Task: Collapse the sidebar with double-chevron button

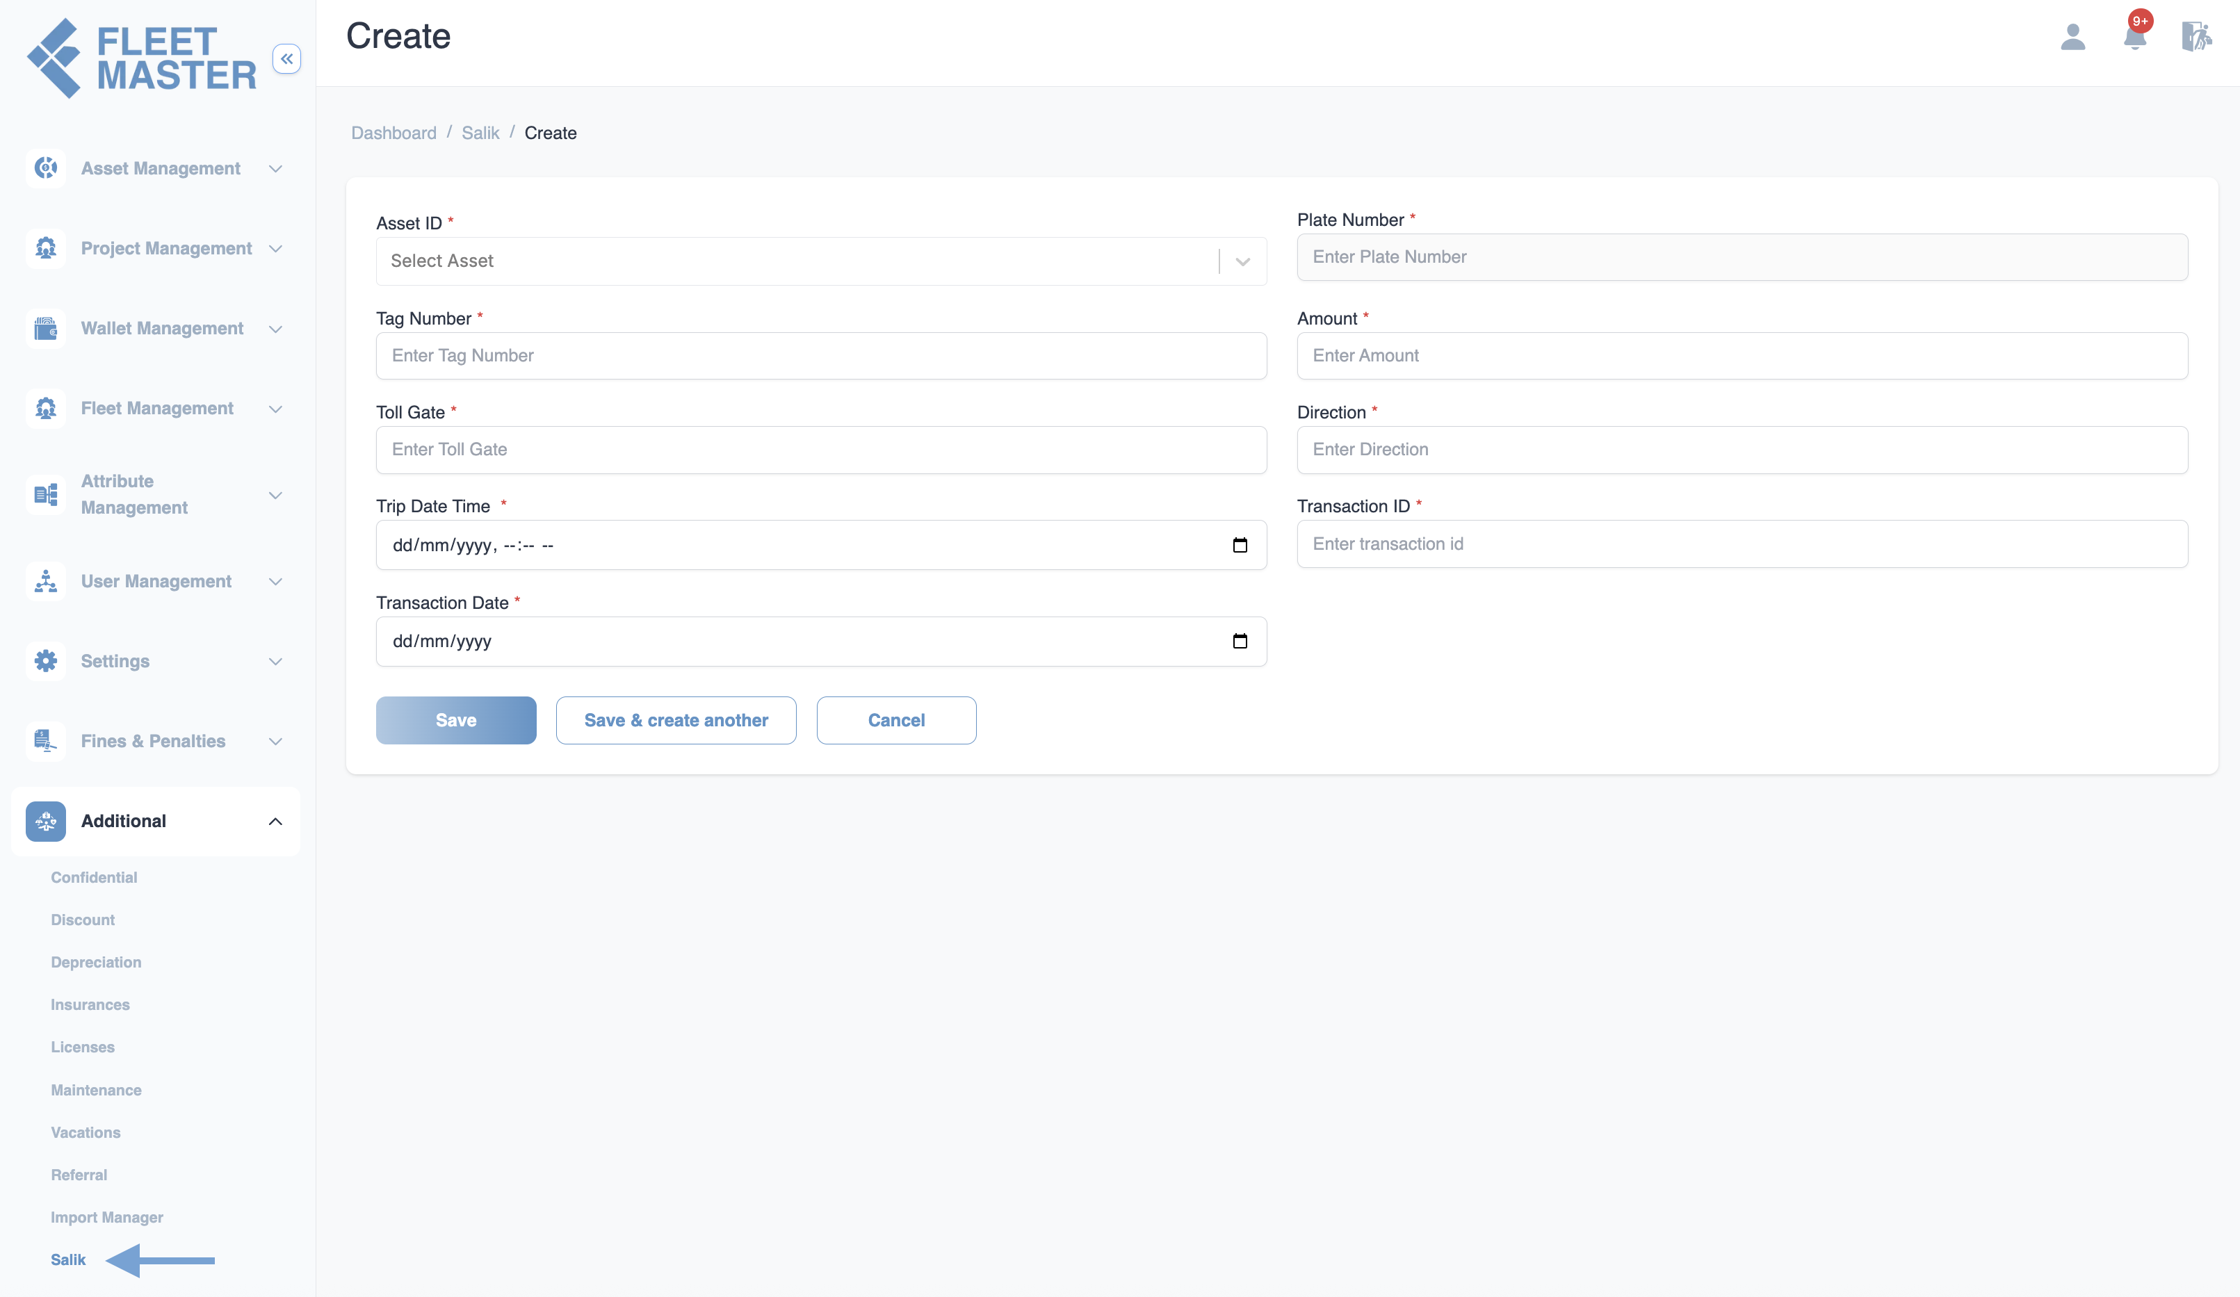Action: (x=286, y=58)
